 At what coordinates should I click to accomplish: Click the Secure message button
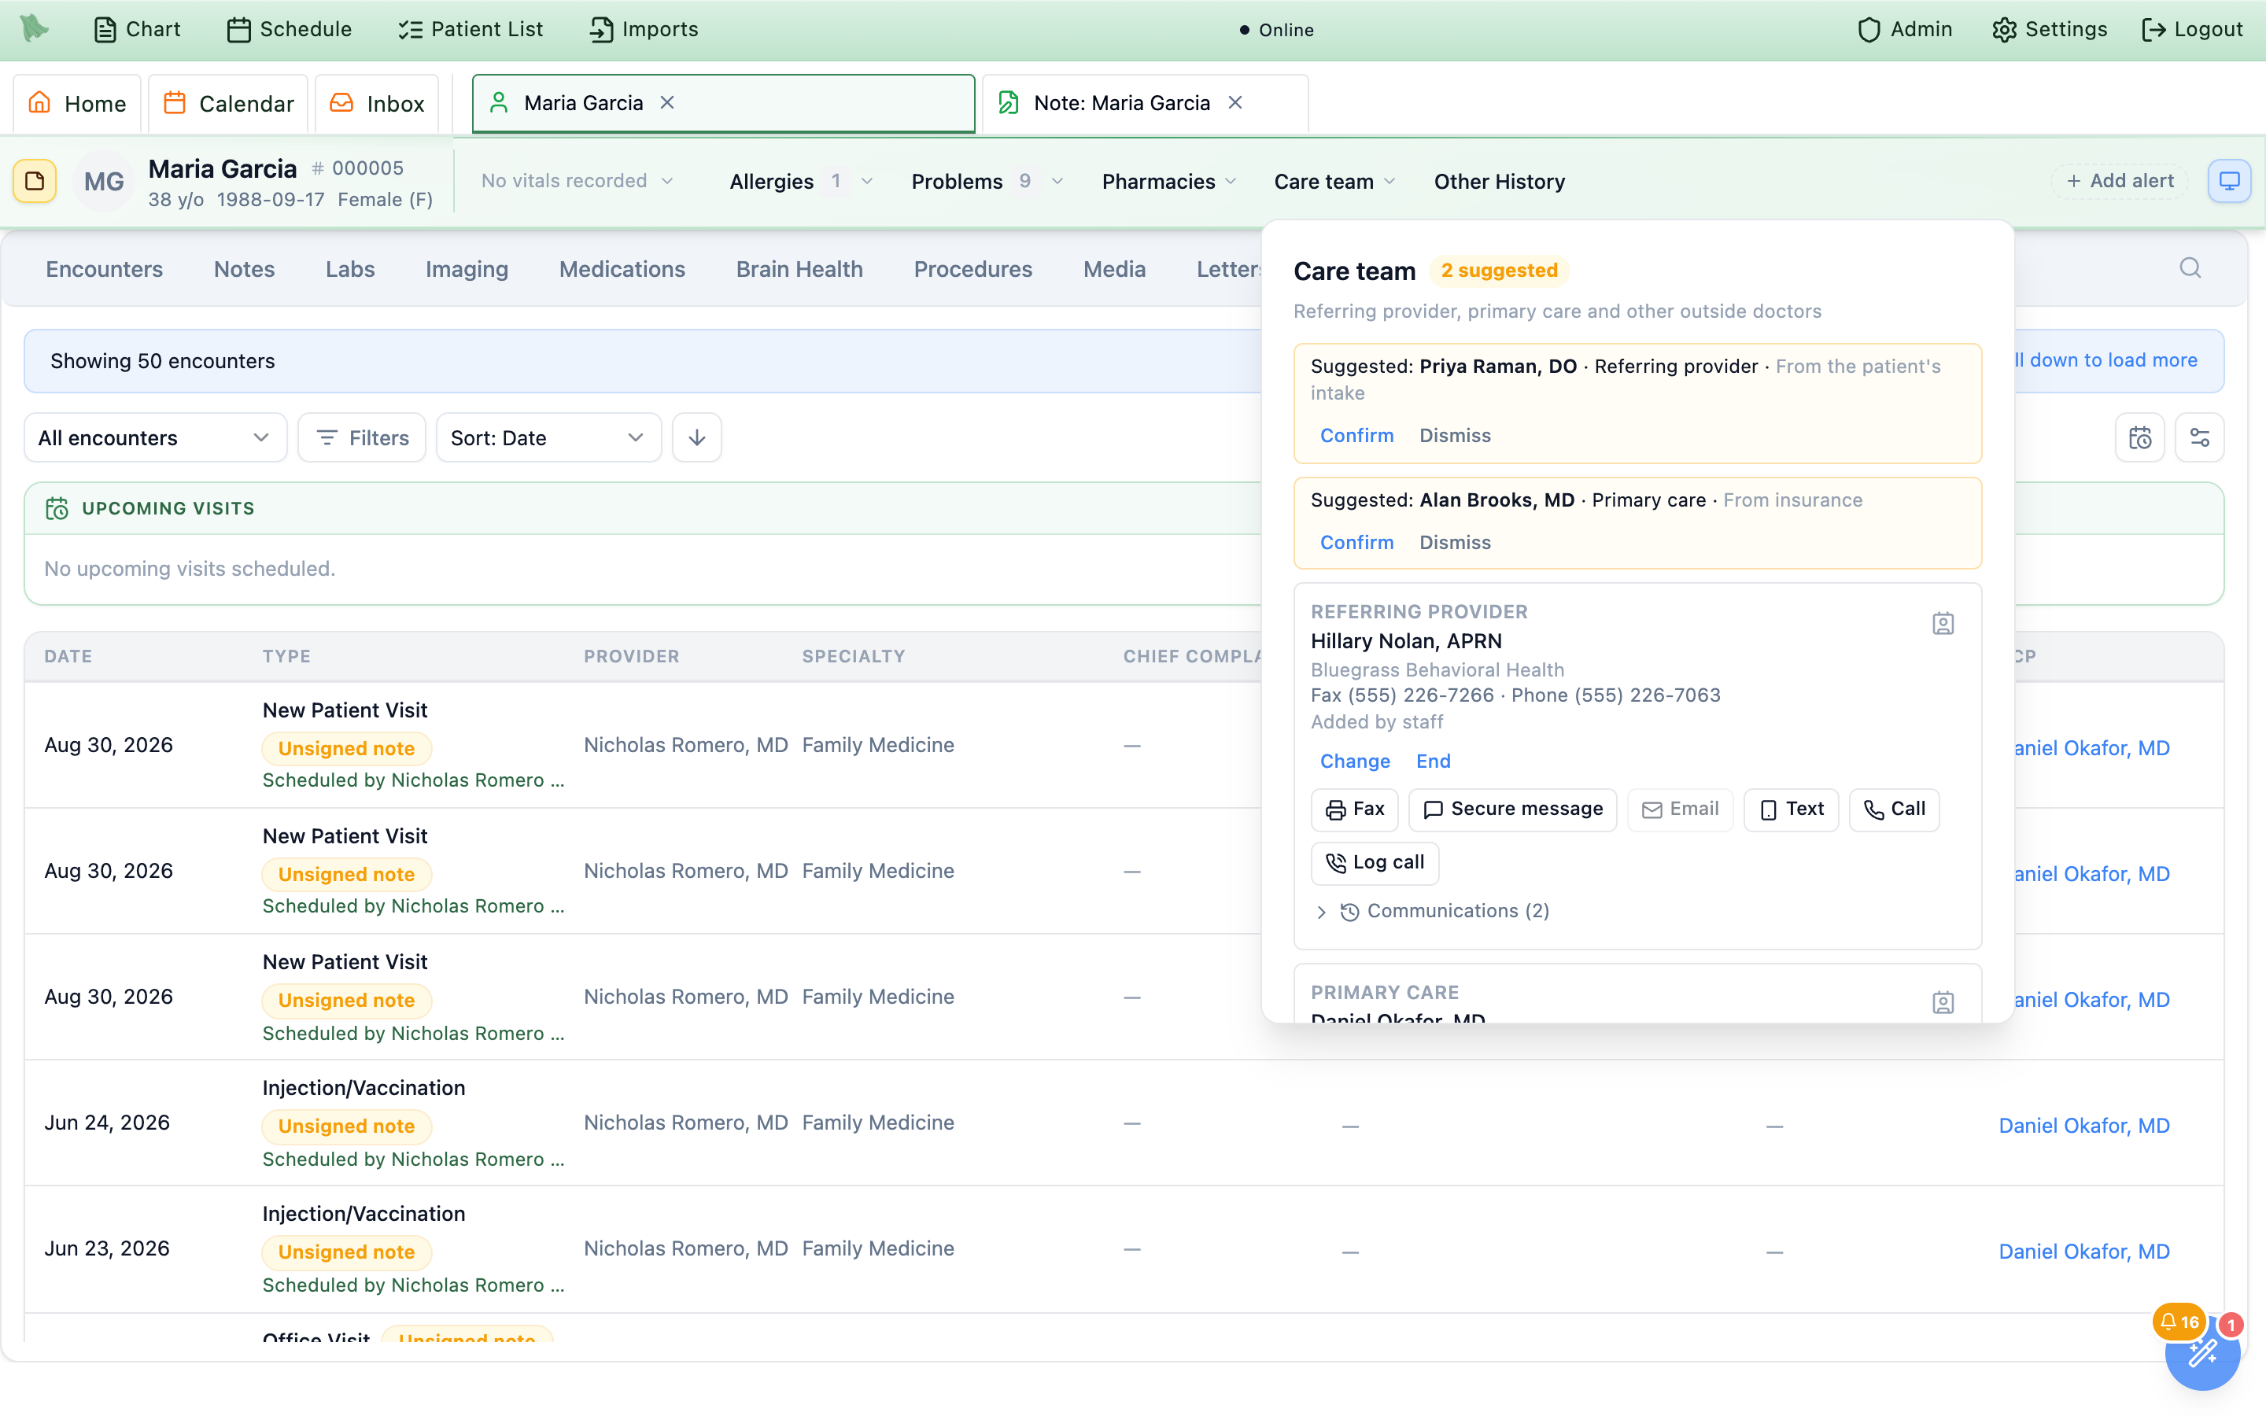(1512, 809)
